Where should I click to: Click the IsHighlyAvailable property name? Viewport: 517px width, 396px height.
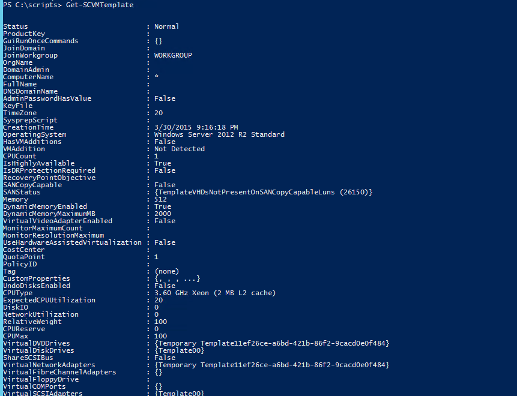(x=39, y=163)
